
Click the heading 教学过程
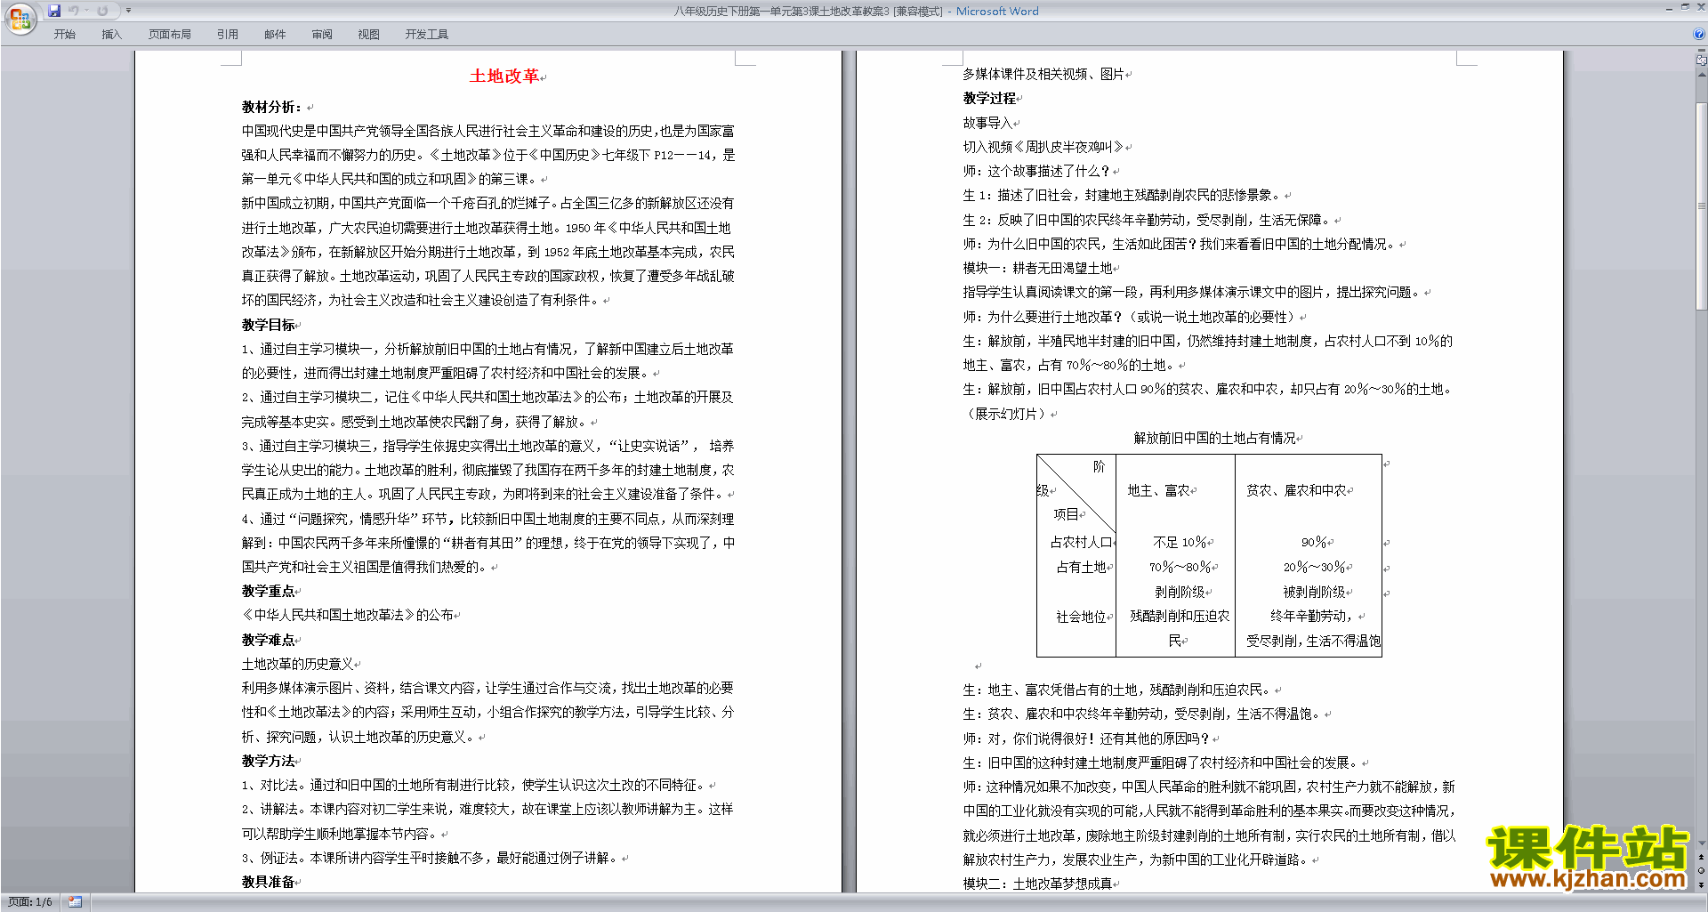[989, 98]
